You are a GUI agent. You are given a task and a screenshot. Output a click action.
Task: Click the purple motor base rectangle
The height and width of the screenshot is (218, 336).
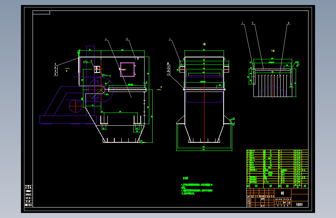pos(68,120)
